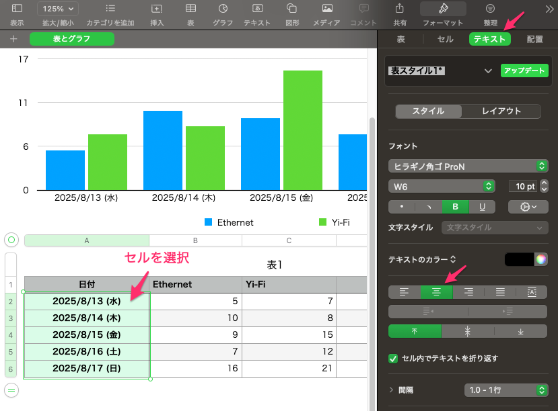Viewport: 558px width, 411px height.
Task: Switch to the 配置 tab
Action: (534, 39)
